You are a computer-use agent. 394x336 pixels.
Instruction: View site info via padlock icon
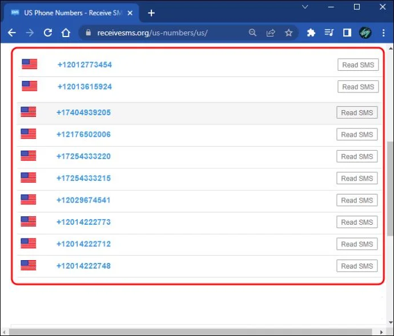[x=88, y=33]
